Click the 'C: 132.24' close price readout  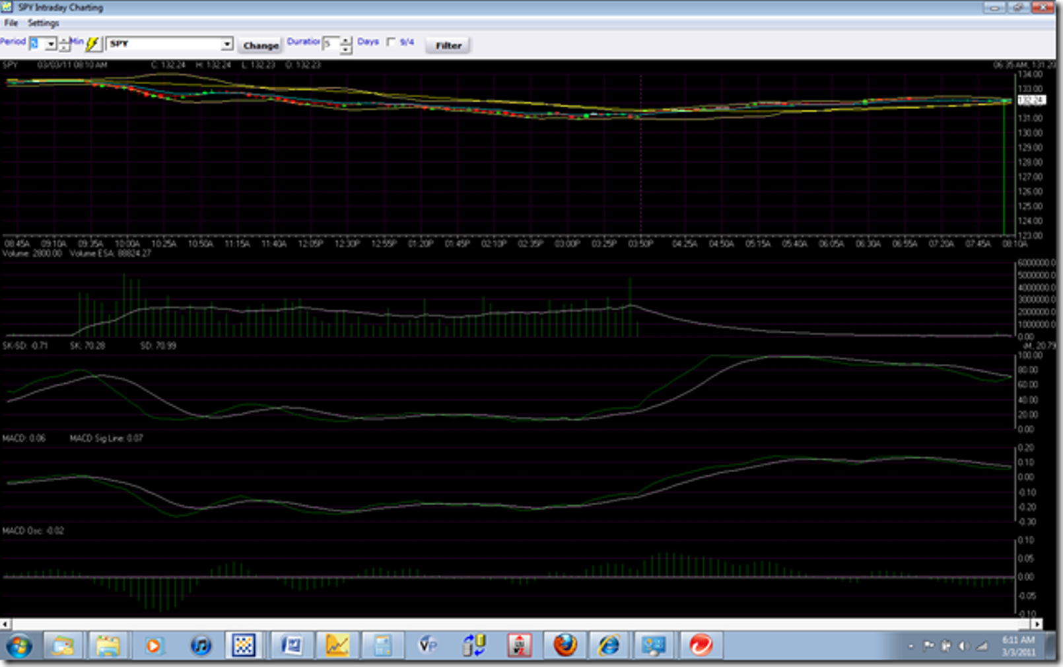coord(168,65)
